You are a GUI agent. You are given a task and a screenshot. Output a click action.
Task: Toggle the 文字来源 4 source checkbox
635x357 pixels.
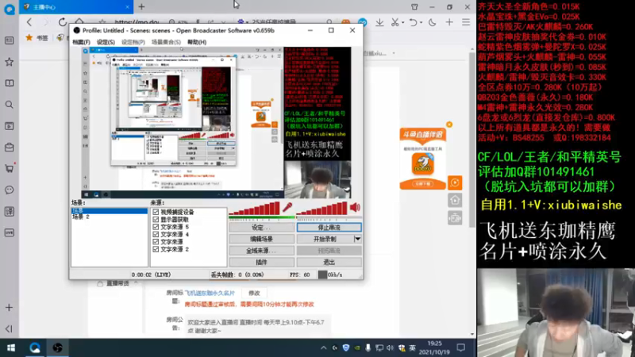pyautogui.click(x=156, y=234)
